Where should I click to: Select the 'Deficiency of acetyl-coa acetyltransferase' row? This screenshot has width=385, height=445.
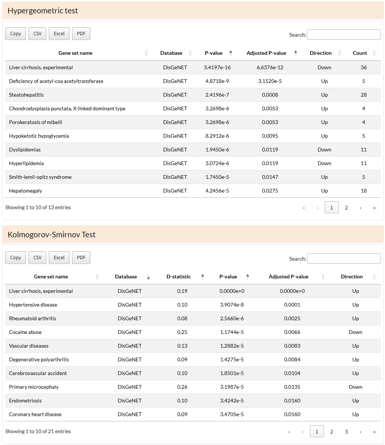click(x=193, y=81)
